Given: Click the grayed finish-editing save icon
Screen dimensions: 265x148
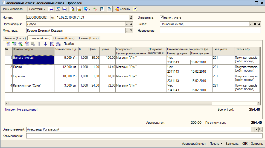Looking at the screenshot, I should 33,44.
